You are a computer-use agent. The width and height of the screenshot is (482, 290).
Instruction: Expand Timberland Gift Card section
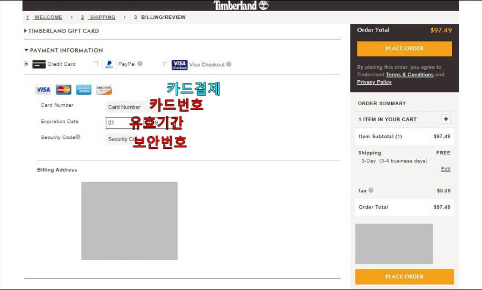(x=61, y=31)
